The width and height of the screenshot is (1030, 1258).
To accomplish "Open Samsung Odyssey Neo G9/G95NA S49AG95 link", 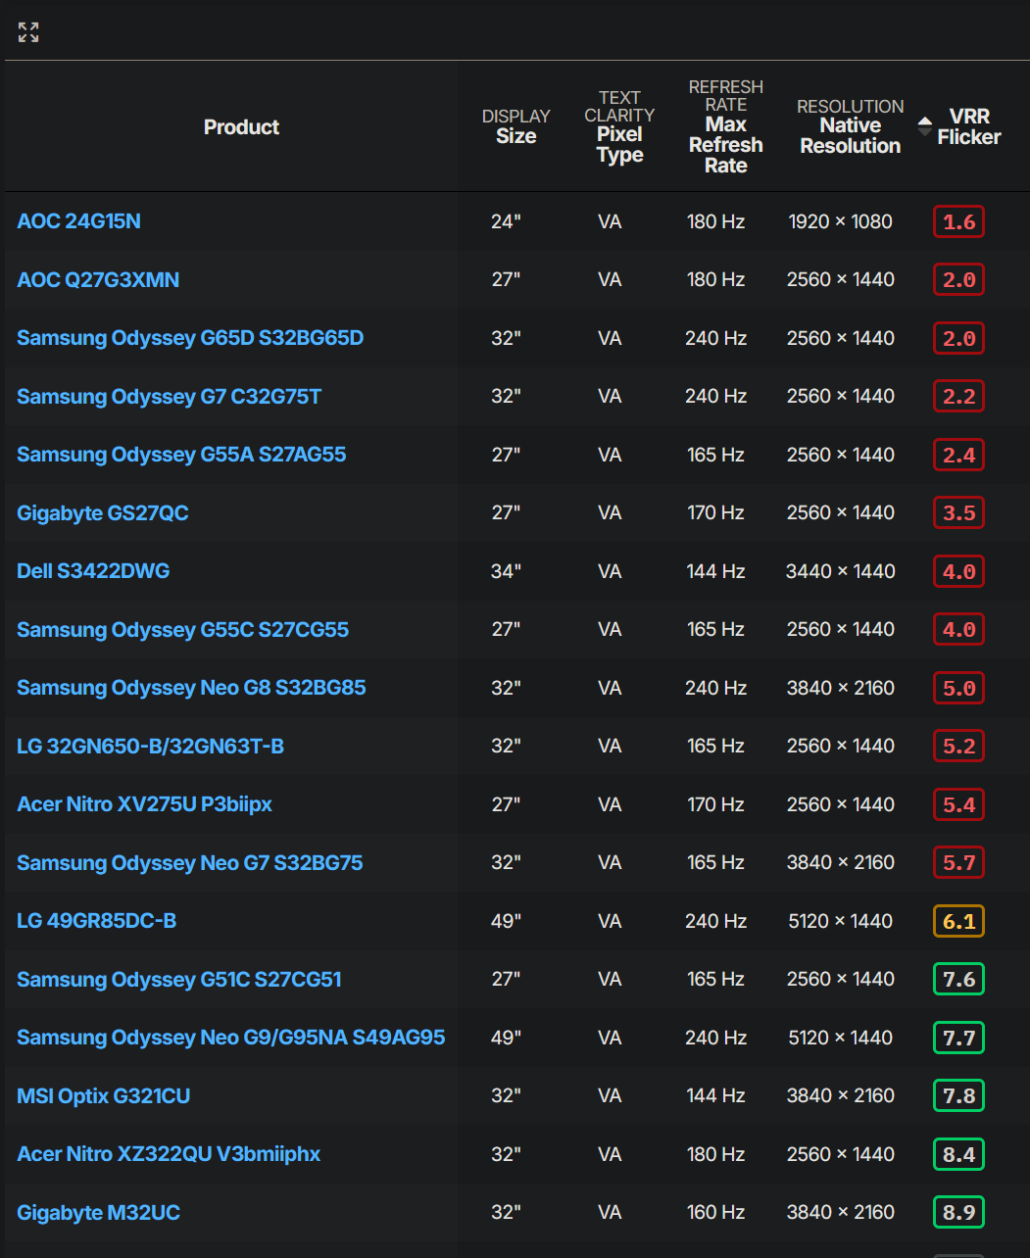I will pos(231,1038).
